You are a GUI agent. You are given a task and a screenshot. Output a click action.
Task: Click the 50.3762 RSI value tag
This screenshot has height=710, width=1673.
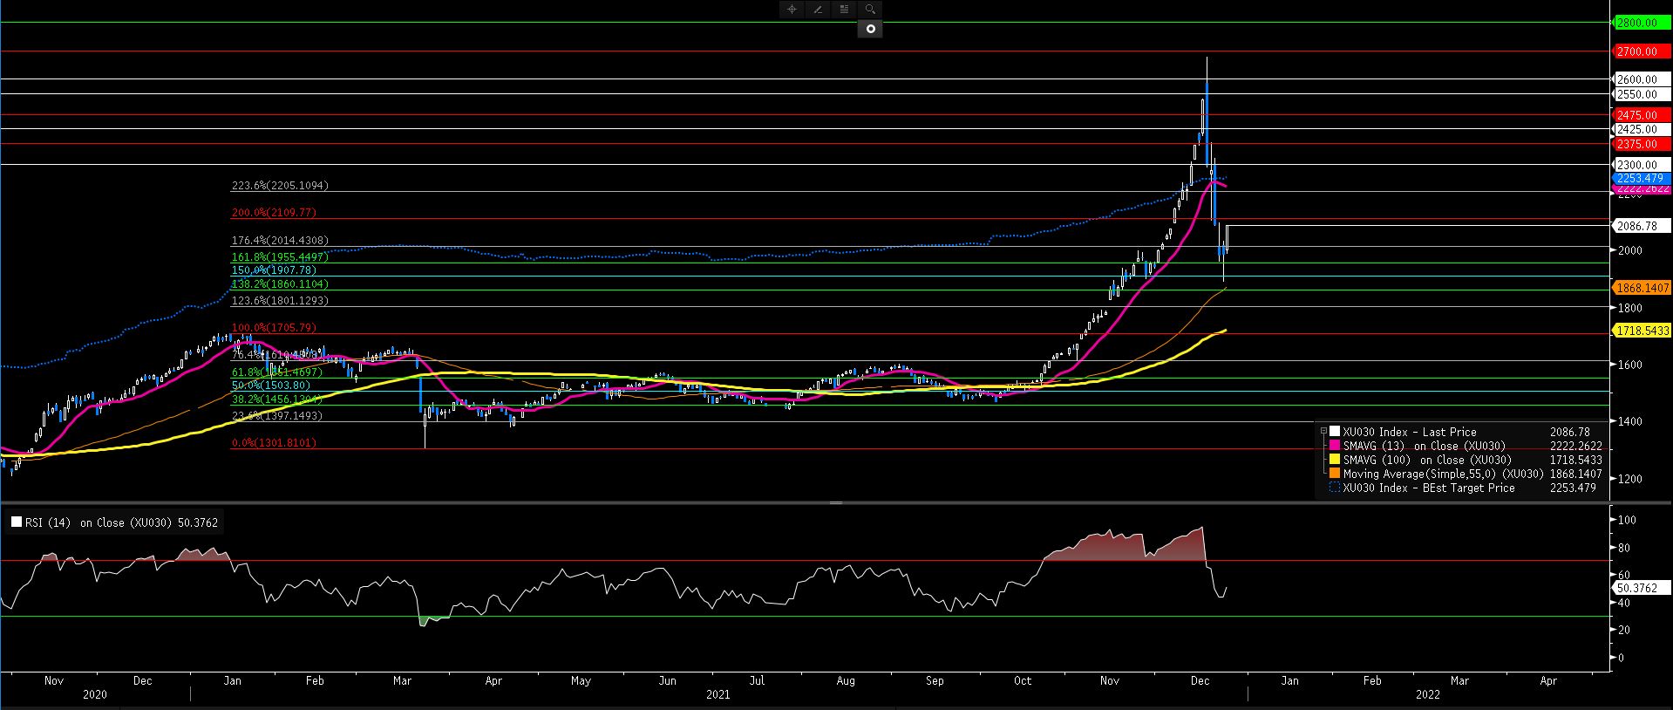coord(1642,588)
